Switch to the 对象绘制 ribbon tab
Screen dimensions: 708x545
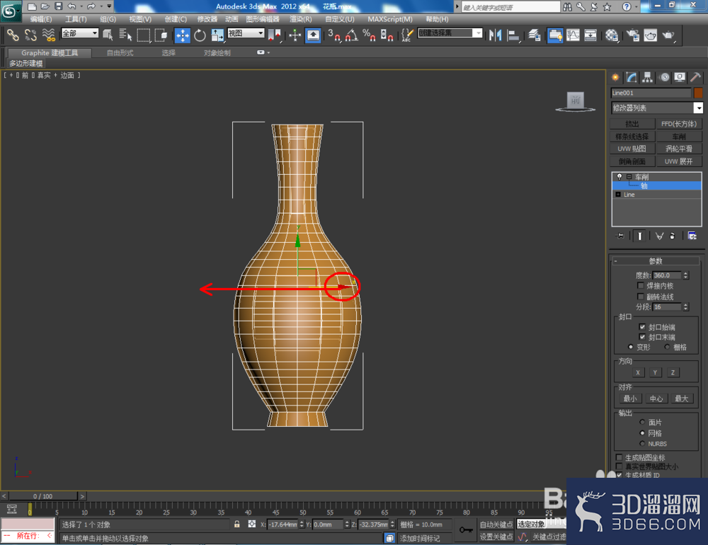[x=217, y=53]
